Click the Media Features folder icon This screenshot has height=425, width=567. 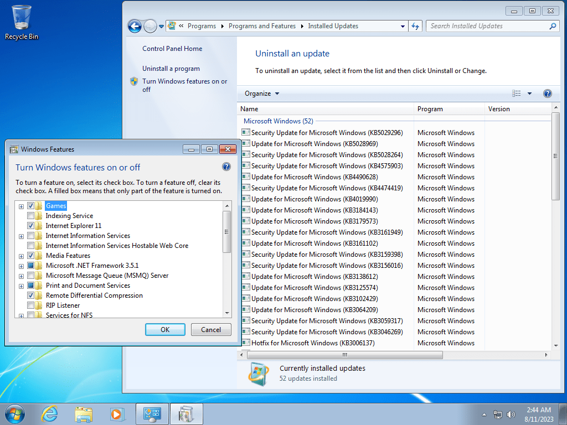pyautogui.click(x=39, y=256)
